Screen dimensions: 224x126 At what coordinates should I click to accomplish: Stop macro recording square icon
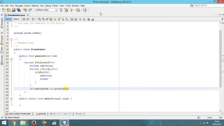point(84,19)
